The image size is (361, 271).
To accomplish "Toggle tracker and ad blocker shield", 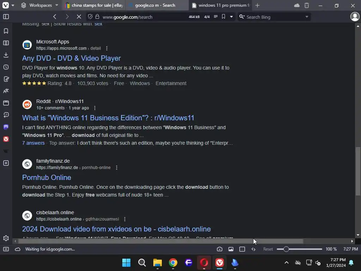I will tap(90, 17).
